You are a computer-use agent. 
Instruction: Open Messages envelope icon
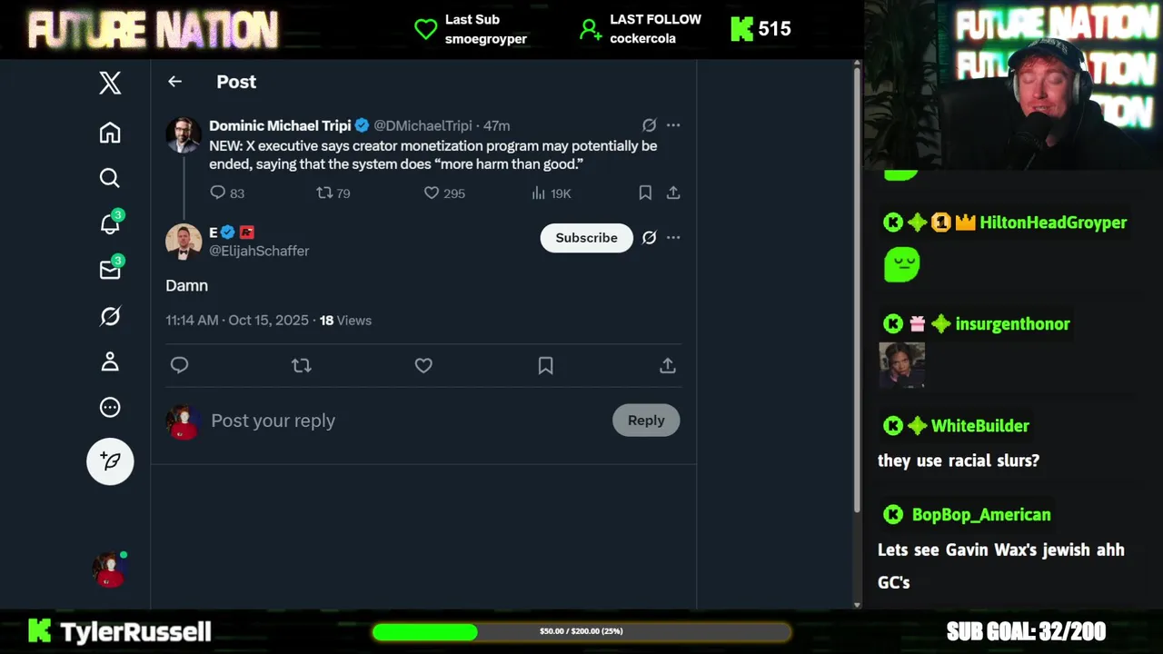pyautogui.click(x=110, y=270)
